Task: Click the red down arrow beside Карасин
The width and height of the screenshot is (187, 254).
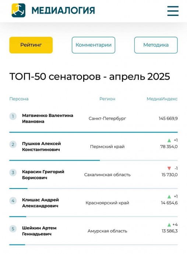Action: (169, 169)
